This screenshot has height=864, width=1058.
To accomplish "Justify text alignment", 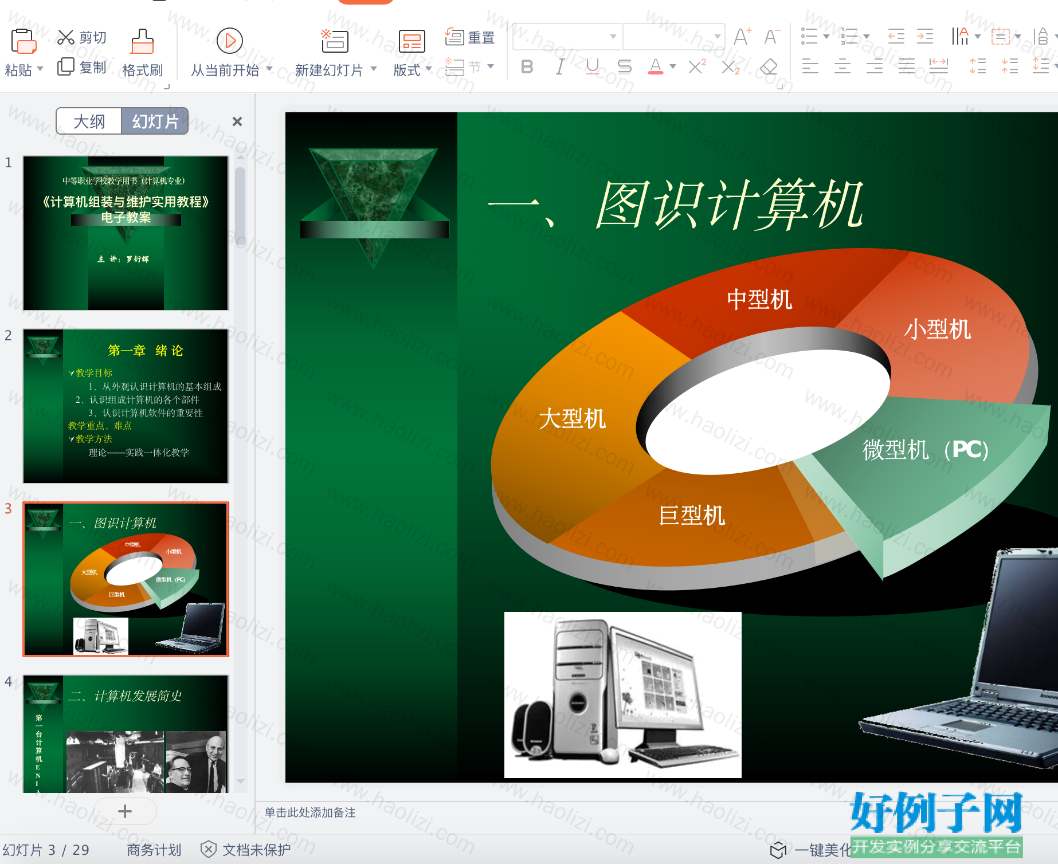I will point(906,67).
